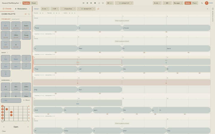
Task: Pick Em chord from Fits Melody
Action: point(6,26)
